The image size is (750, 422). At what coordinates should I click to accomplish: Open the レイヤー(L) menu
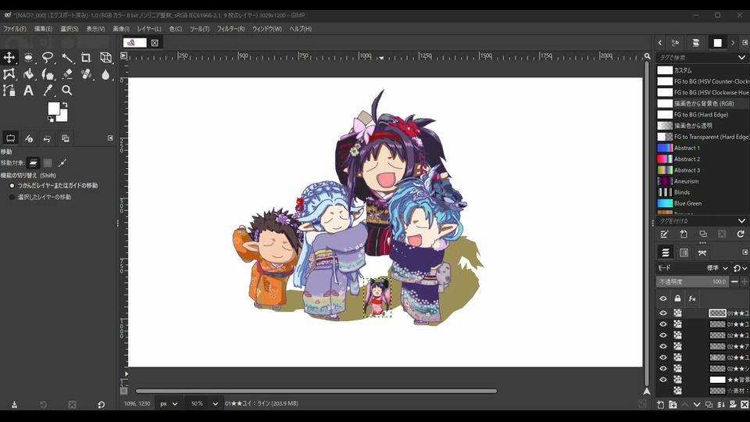tap(149, 29)
